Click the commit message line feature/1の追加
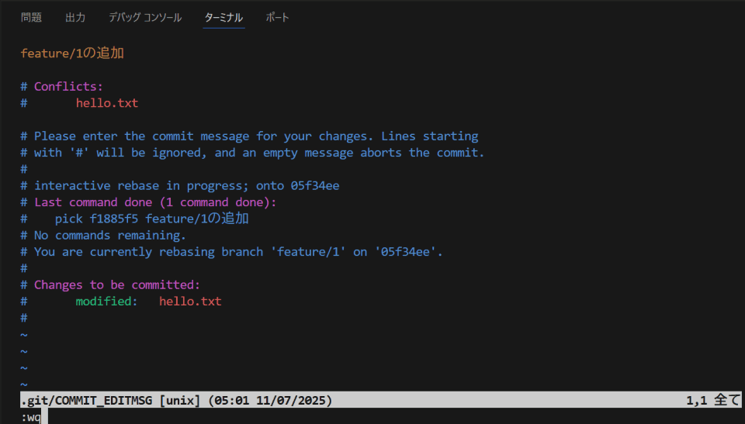 click(x=72, y=53)
